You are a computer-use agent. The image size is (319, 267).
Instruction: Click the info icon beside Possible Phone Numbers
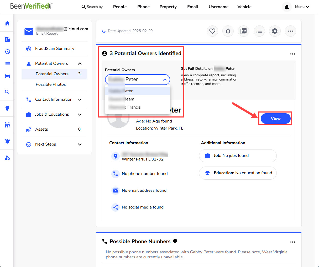tap(175, 241)
